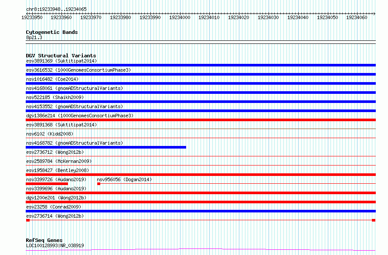Select the blue bar for nsv522185
The width and height of the screenshot is (388, 255).
(201, 102)
